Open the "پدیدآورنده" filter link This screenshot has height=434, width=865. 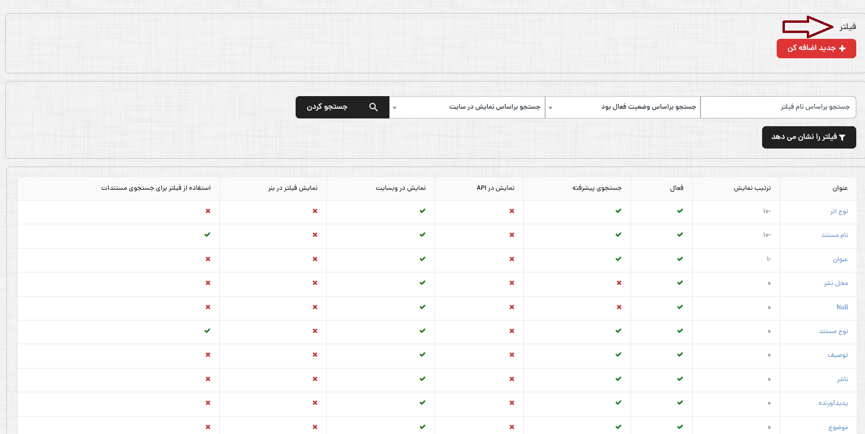point(833,403)
